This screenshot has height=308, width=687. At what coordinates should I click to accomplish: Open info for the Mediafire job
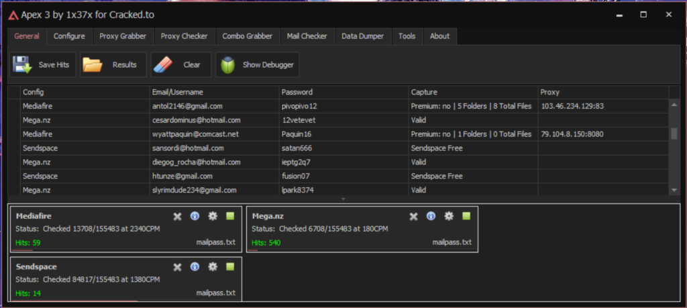click(195, 216)
